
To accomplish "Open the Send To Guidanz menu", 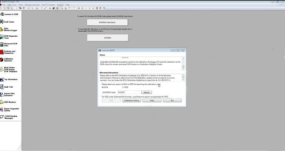I will 48,5.
